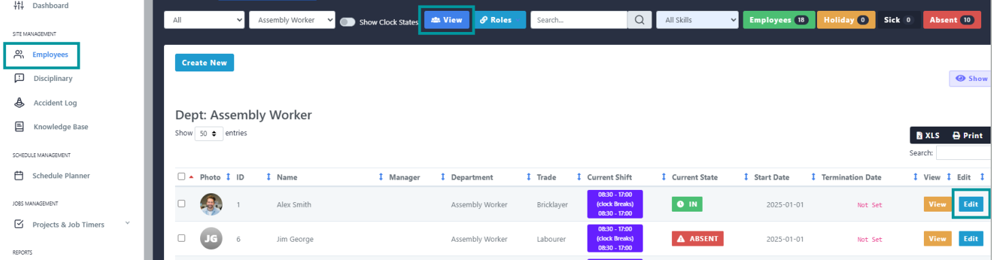Image resolution: width=992 pixels, height=260 pixels.
Task: Filter by Employees 18 badge
Action: pos(778,20)
